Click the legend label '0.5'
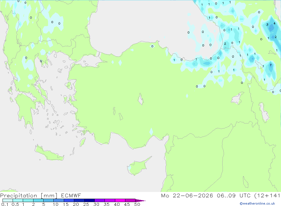The image size is (281, 206). coord(15,204)
